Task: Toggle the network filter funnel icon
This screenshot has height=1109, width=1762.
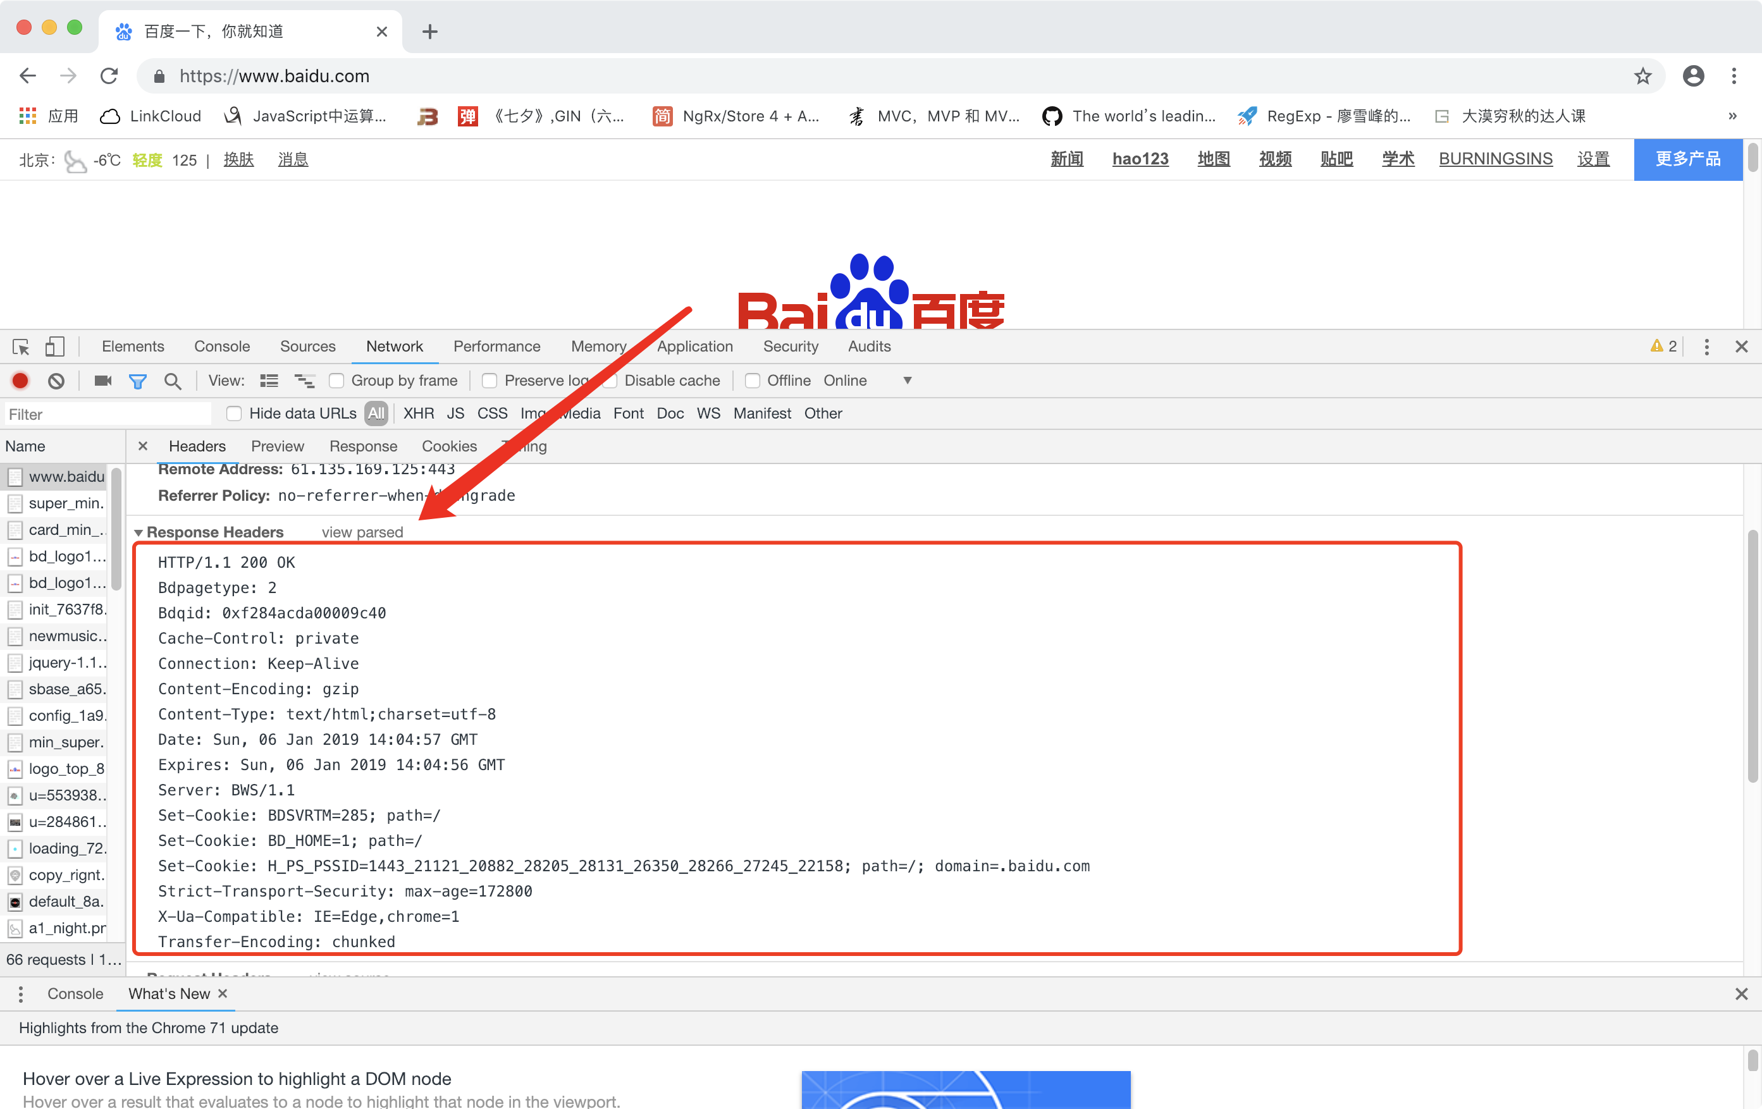Action: click(x=138, y=381)
